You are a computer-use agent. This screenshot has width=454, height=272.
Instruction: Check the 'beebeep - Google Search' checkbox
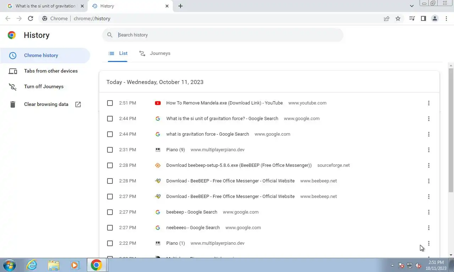click(110, 212)
